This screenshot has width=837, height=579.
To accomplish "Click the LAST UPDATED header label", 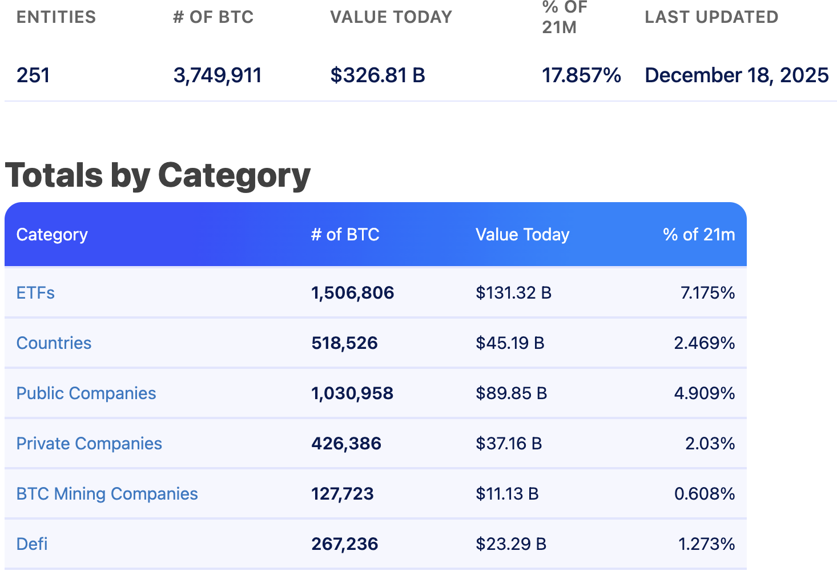I will click(711, 17).
